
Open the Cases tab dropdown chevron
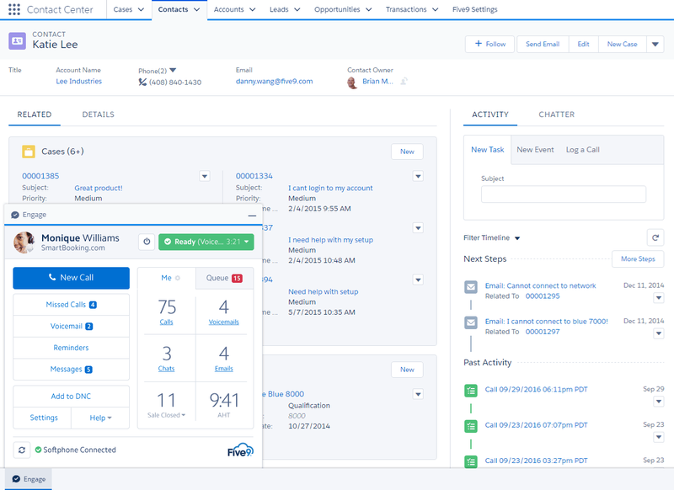pos(141,9)
